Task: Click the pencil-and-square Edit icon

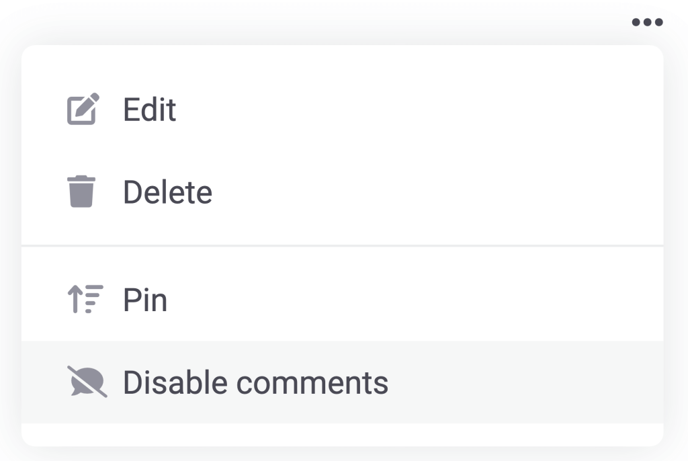Action: pyautogui.click(x=83, y=109)
